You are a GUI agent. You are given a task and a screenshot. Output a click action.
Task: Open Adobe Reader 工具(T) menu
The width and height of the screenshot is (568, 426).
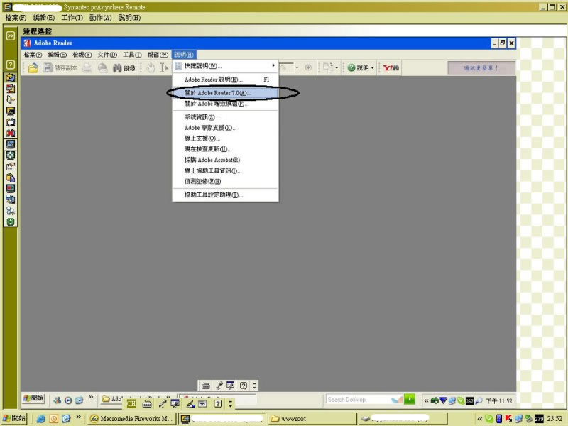click(132, 55)
